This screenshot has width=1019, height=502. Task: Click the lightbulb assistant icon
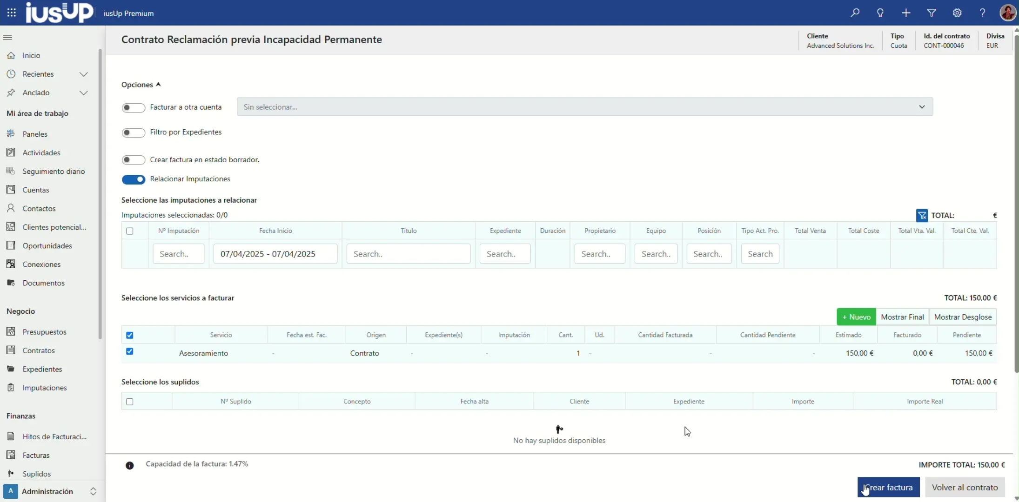[880, 13]
